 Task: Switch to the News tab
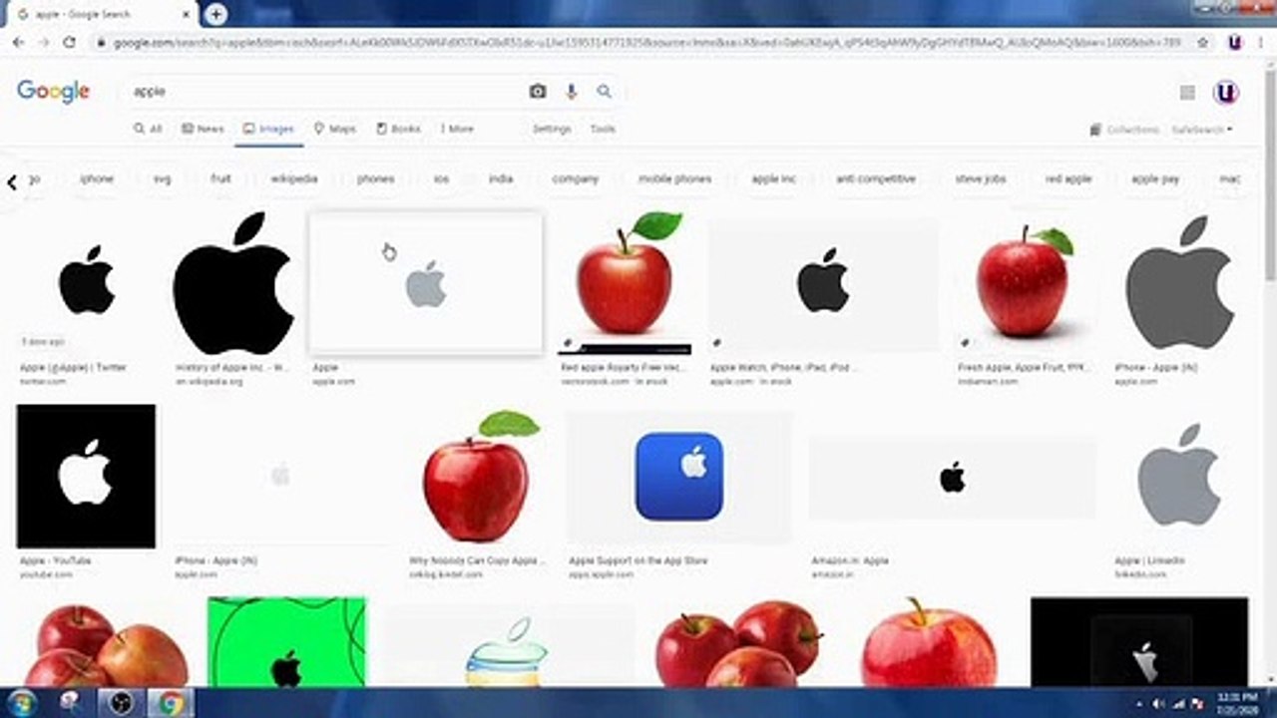coord(203,129)
